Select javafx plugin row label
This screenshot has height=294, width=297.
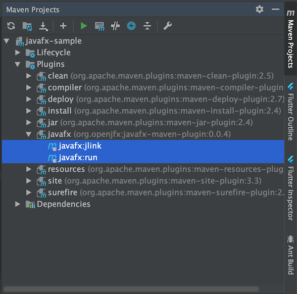tap(59, 134)
